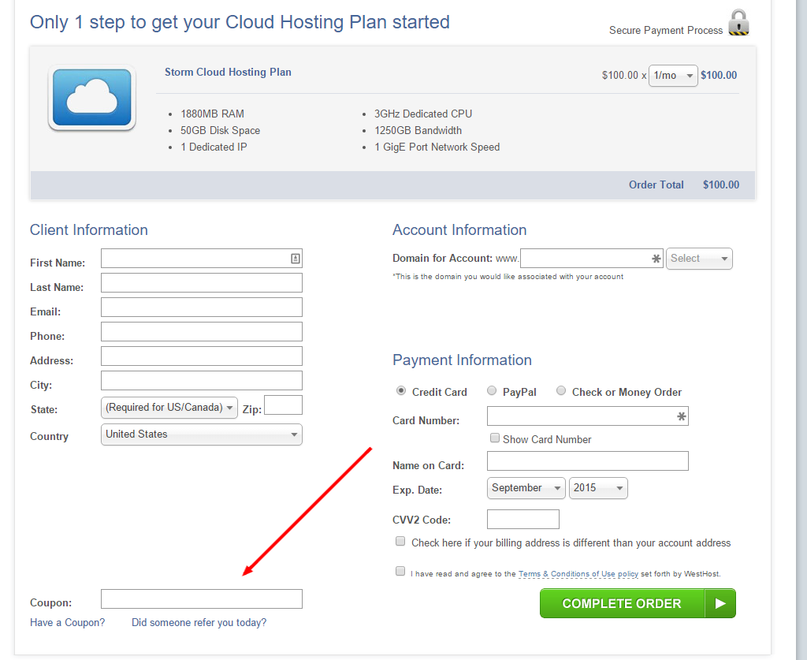Enable the Show Card Number checkbox
Viewport: 807px width, 660px height.
pos(495,438)
